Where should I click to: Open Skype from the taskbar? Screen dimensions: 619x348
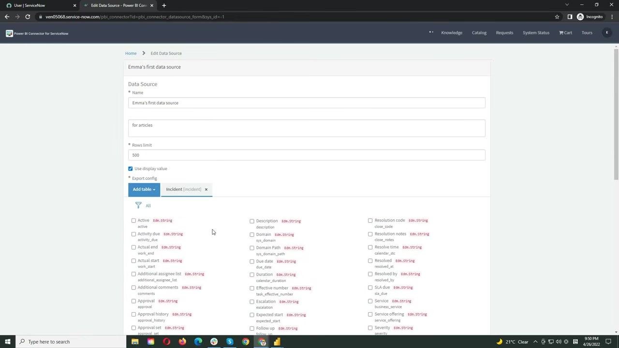230,342
